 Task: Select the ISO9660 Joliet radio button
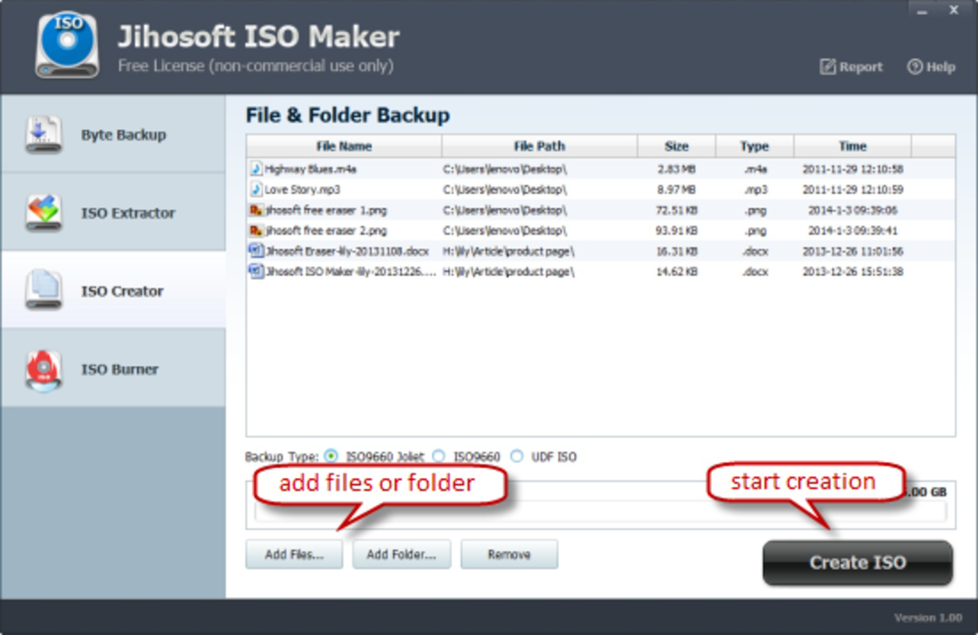click(331, 456)
